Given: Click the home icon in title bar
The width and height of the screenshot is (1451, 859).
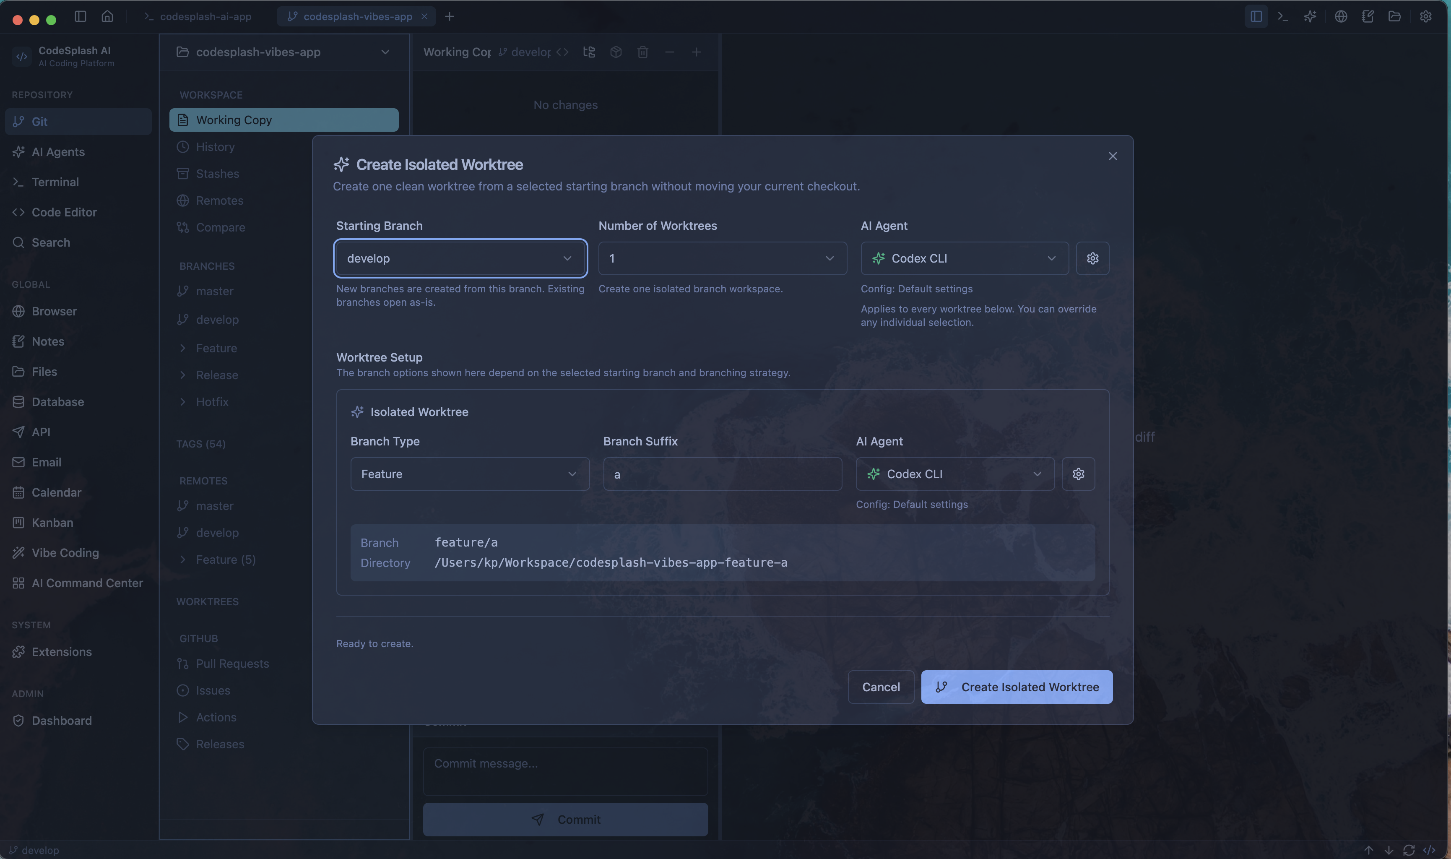Looking at the screenshot, I should click(107, 16).
